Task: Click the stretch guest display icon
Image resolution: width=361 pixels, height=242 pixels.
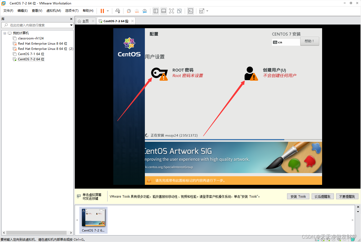Action: click(202, 11)
